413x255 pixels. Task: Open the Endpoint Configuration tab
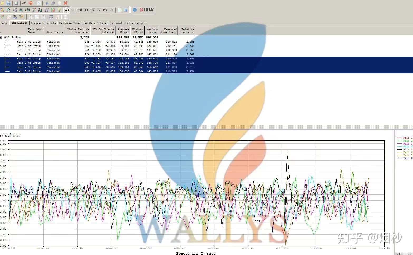pos(127,23)
